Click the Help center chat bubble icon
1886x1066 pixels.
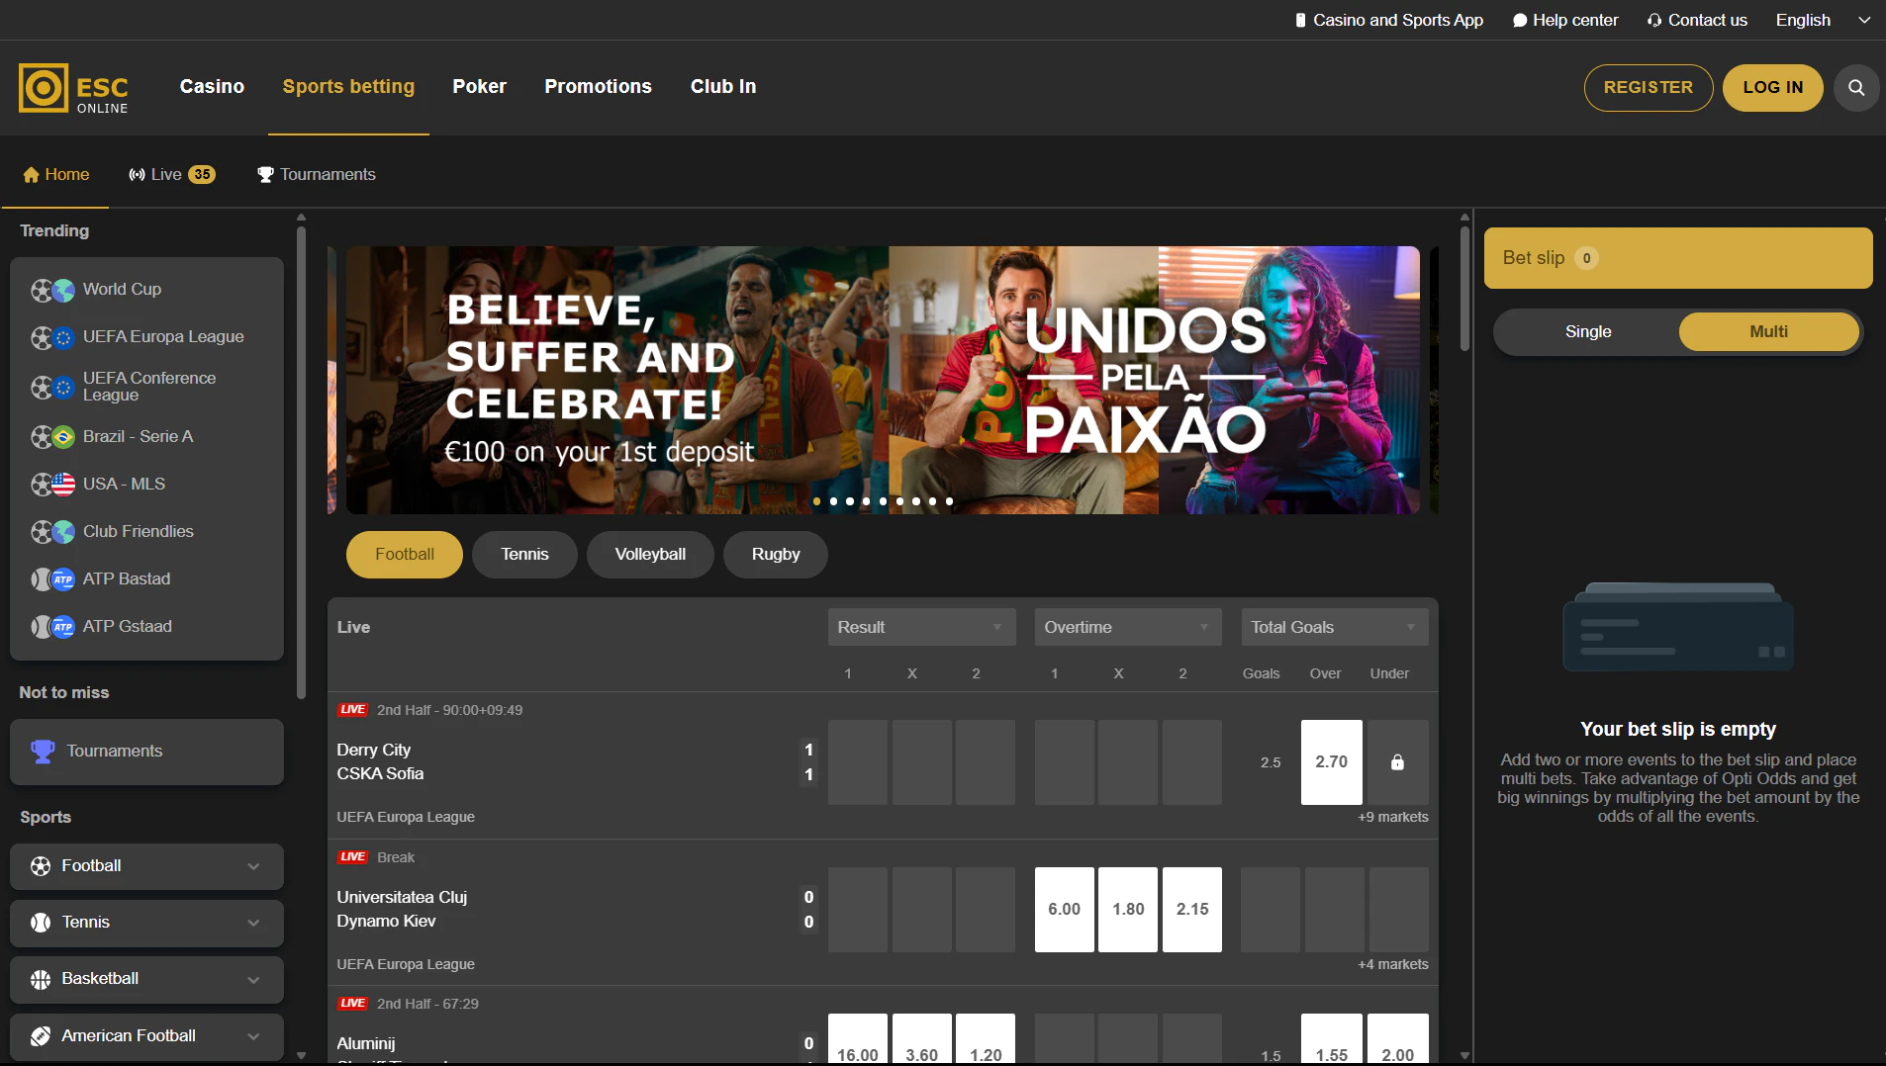coord(1520,20)
